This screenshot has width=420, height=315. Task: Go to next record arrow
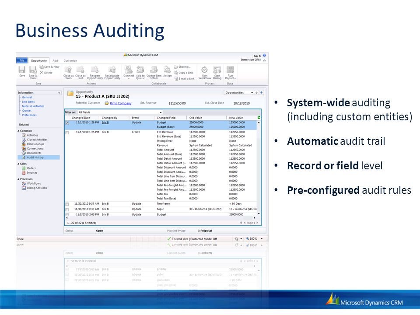(262, 93)
